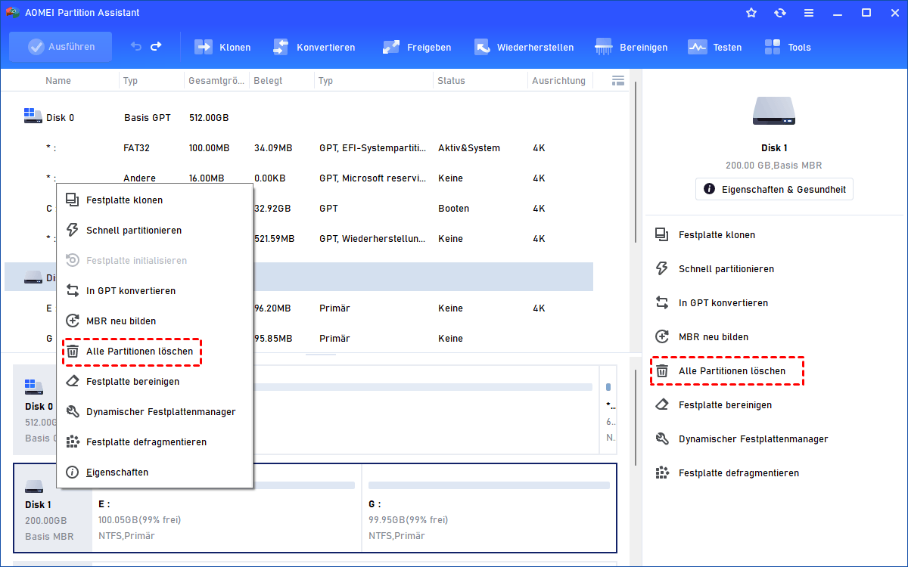Redo the operation arrow

point(156,47)
